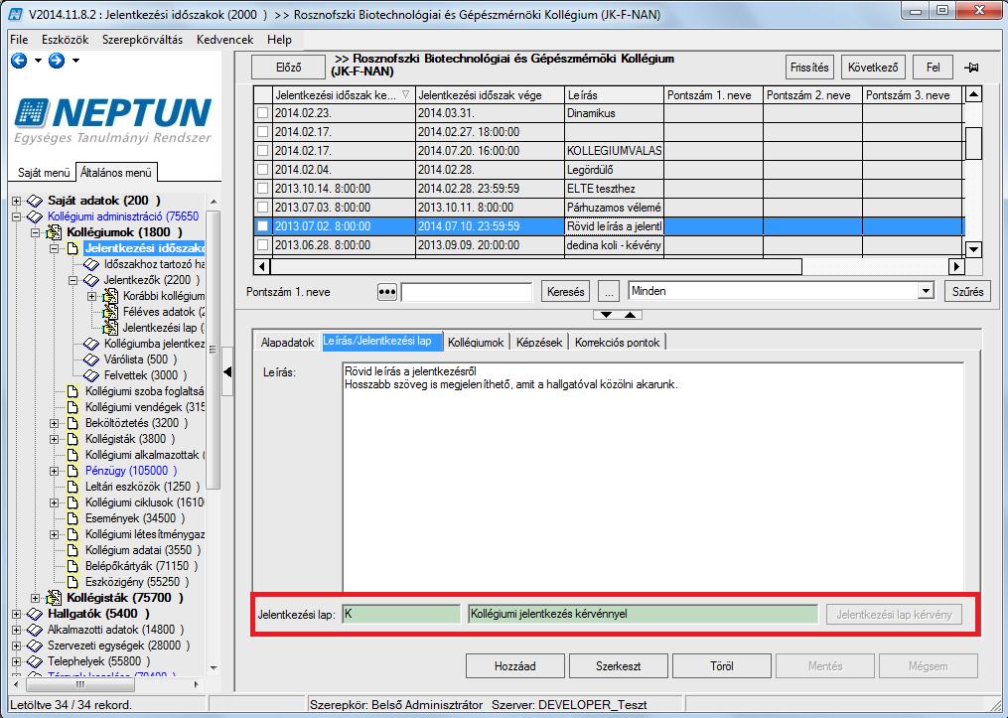Screen dimensions: 1008x718
Task: Click the table's horizontal scrollbar right arrow
Action: click(x=956, y=266)
